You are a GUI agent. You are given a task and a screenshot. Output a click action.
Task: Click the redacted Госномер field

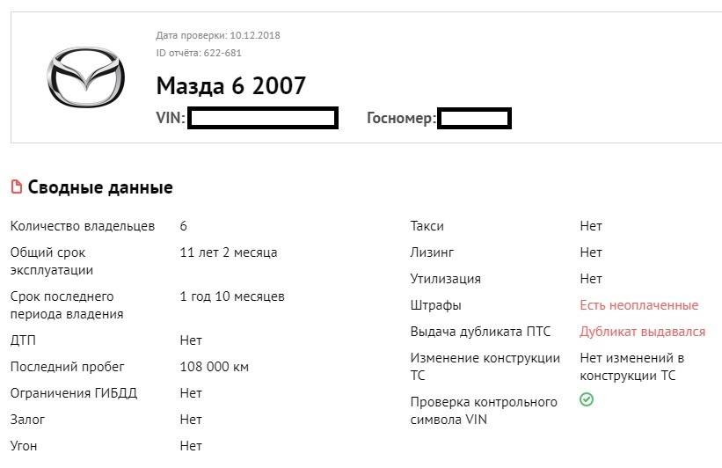tap(474, 118)
